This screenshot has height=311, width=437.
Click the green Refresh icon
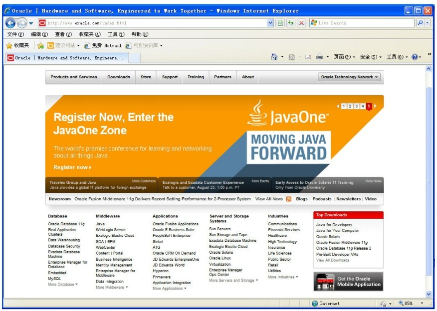(x=291, y=23)
